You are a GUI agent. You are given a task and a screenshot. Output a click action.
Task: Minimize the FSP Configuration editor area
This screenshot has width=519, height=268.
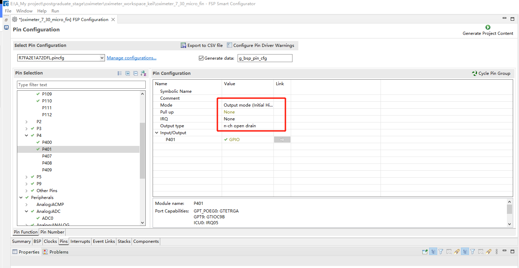[504, 19]
